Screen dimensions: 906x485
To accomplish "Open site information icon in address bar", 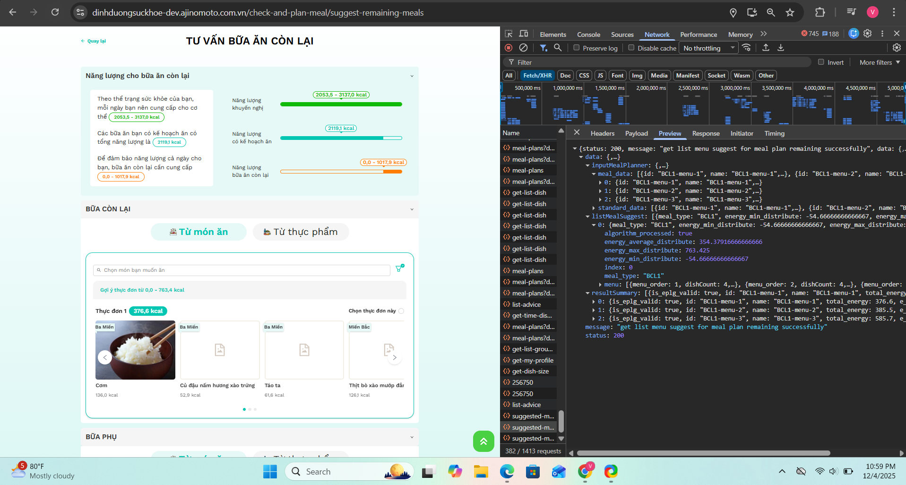I will 80,13.
